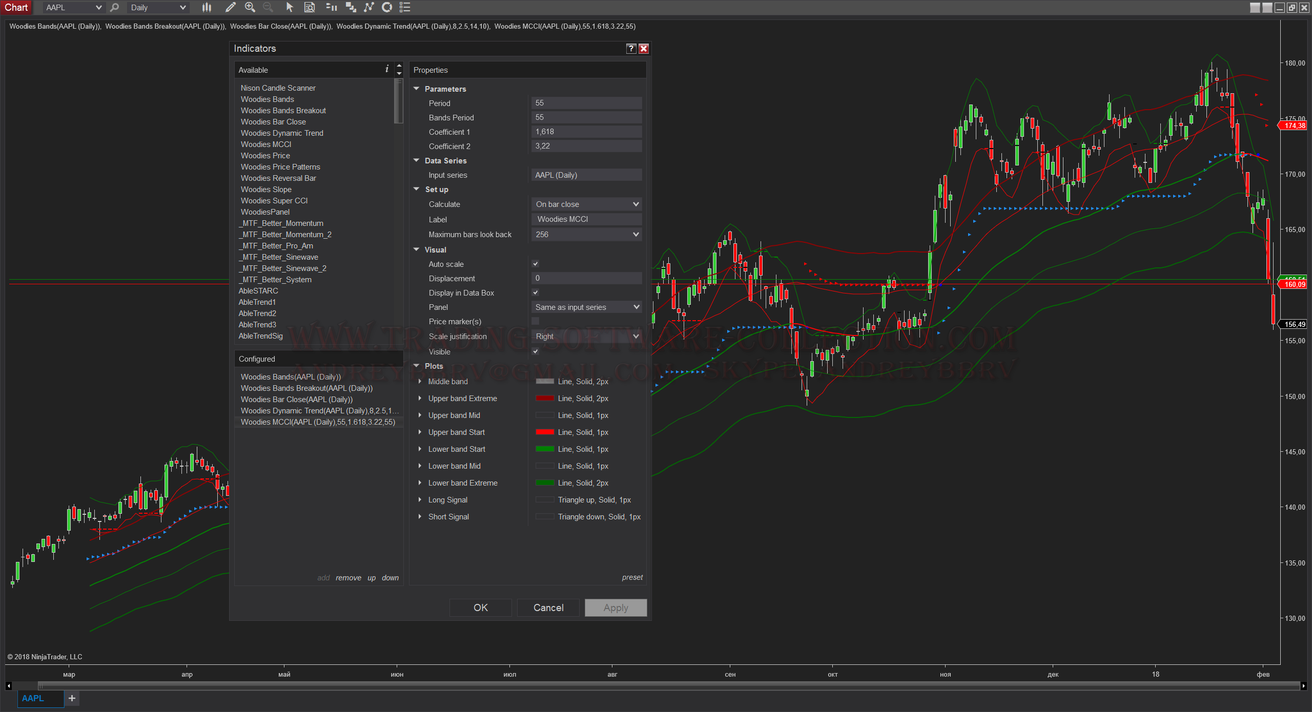Image resolution: width=1312 pixels, height=712 pixels.
Task: Enable the Price marker(s) checkbox
Action: 536,321
